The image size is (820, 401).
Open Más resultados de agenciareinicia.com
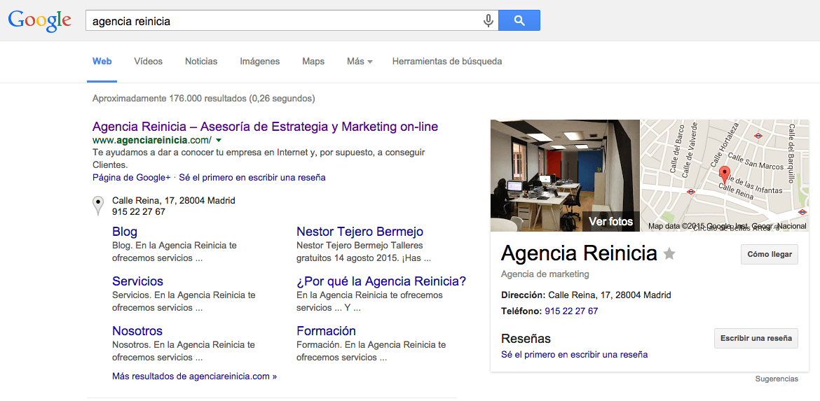click(194, 377)
